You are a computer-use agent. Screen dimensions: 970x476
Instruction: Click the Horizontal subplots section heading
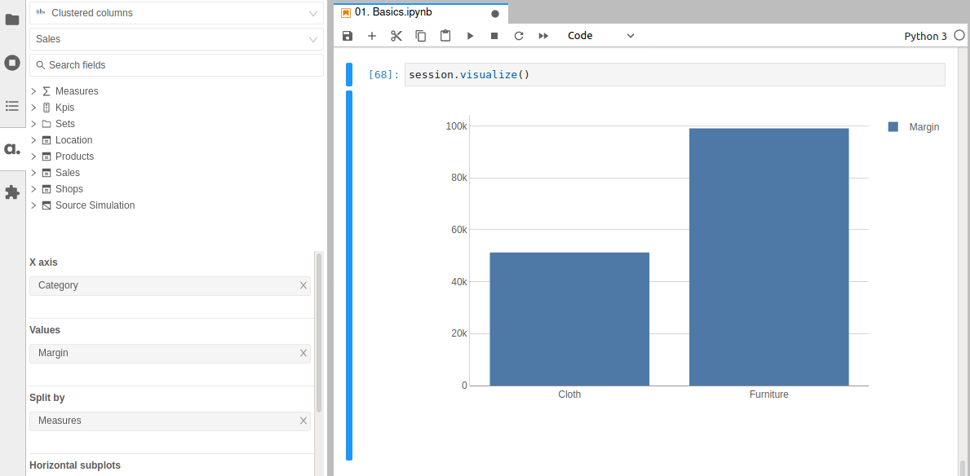point(75,465)
